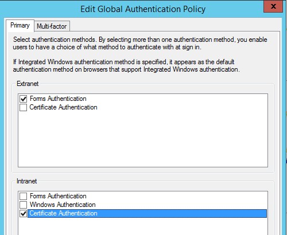
Task: Click the 'Select authentication methods' description text
Action: [x=140, y=43]
